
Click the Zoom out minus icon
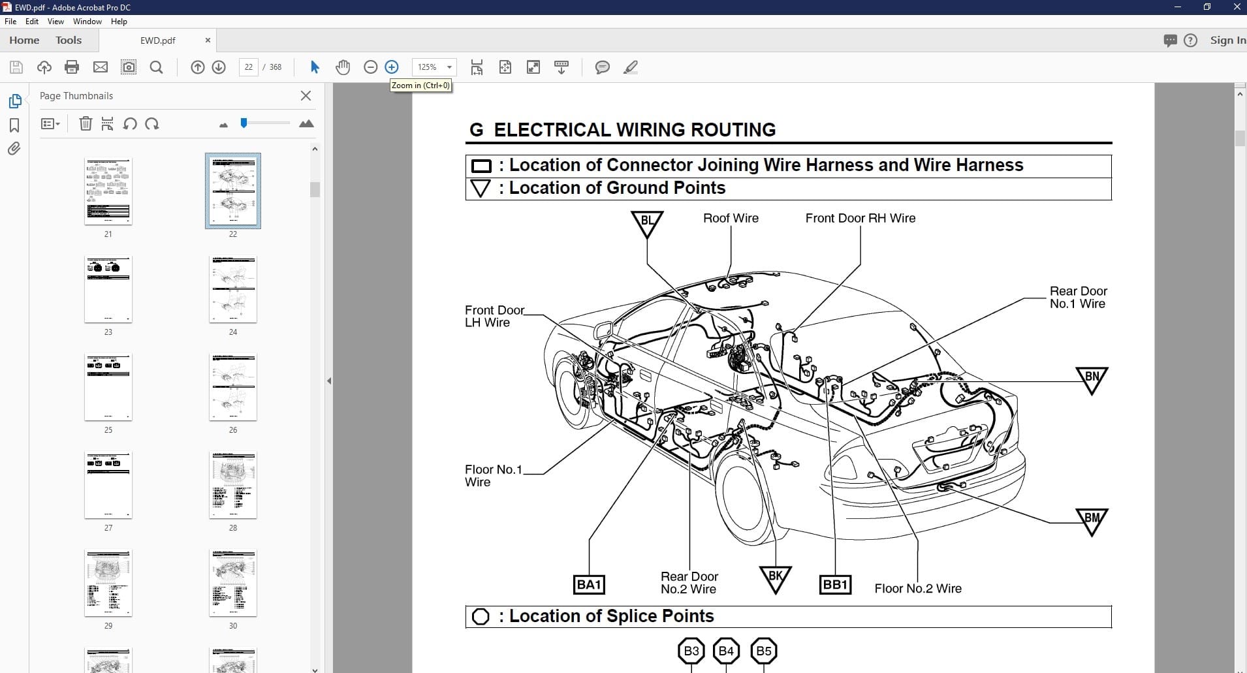[x=370, y=67]
